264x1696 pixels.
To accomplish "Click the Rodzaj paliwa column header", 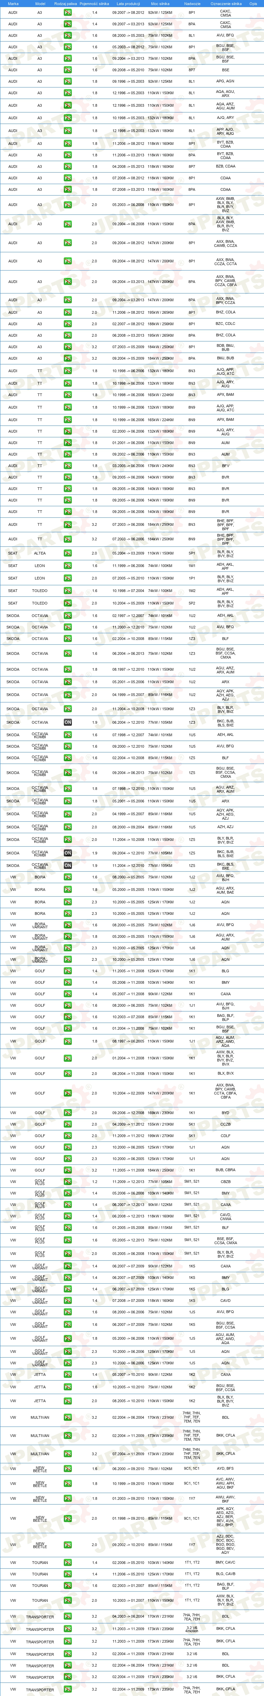I will click(66, 3).
